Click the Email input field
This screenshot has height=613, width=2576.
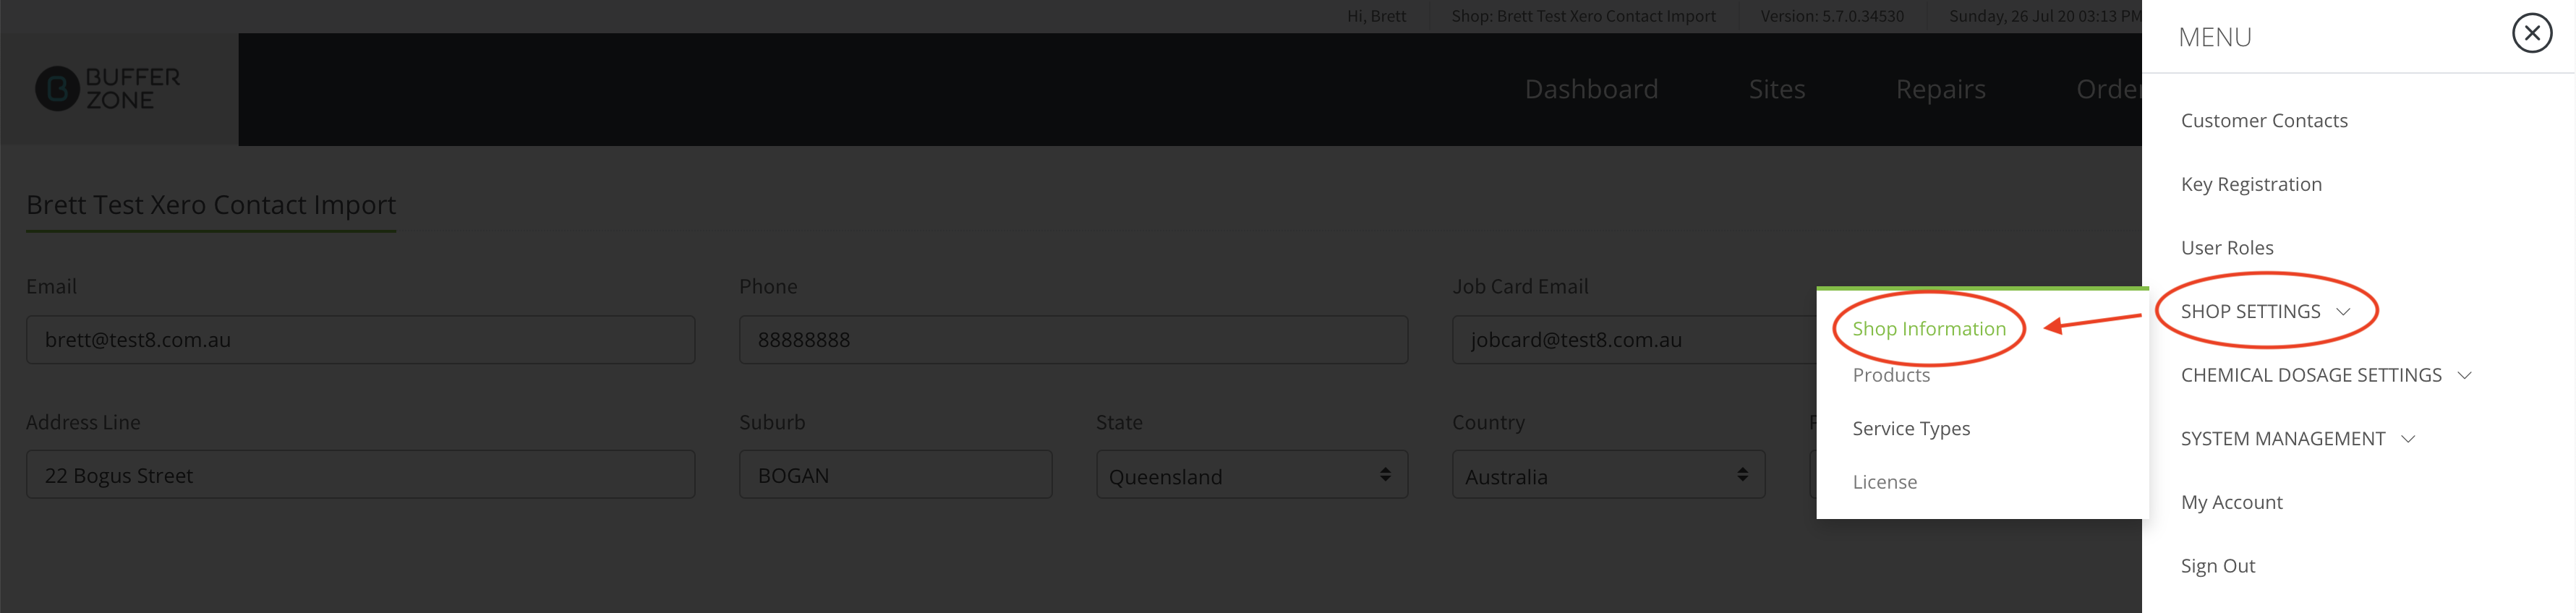360,340
